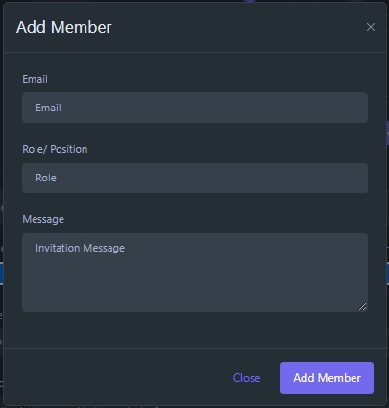Click the Email label above the field
389x408 pixels.
(35, 79)
